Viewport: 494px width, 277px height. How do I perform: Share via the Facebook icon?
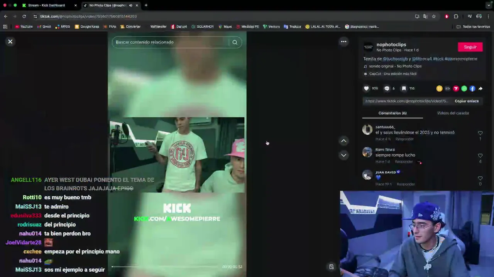point(472,88)
